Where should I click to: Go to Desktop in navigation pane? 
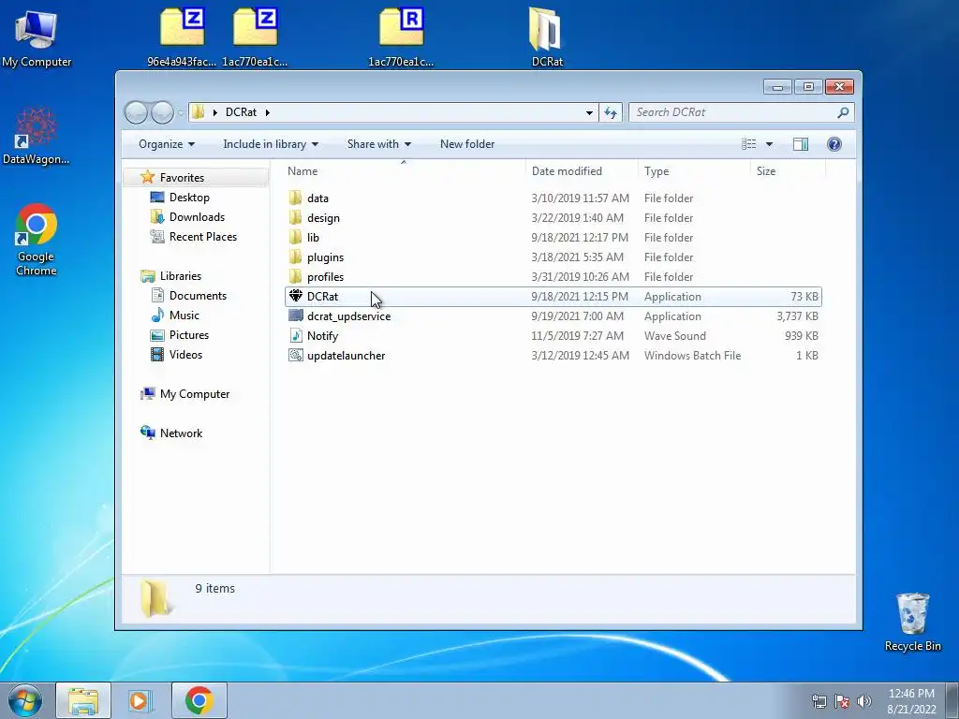[x=189, y=198]
